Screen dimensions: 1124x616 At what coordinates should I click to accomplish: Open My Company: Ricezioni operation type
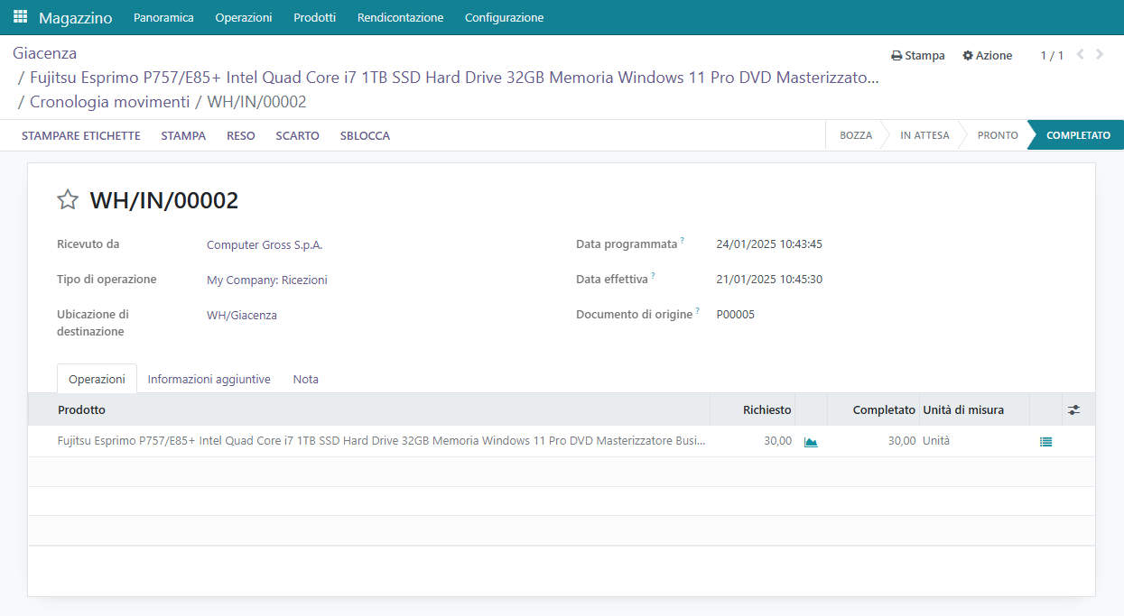[x=267, y=280]
